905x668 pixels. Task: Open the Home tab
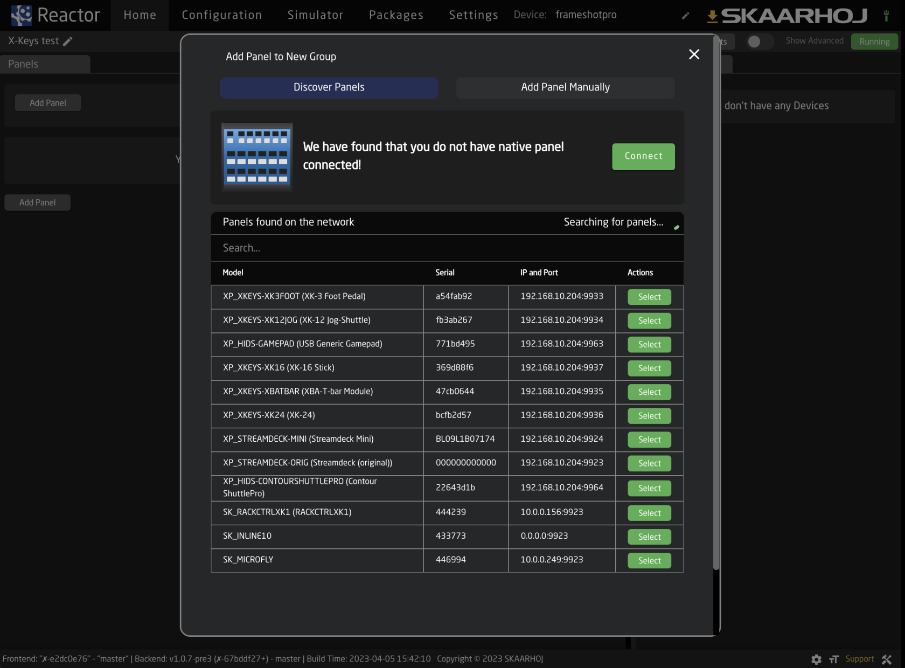pyautogui.click(x=140, y=15)
